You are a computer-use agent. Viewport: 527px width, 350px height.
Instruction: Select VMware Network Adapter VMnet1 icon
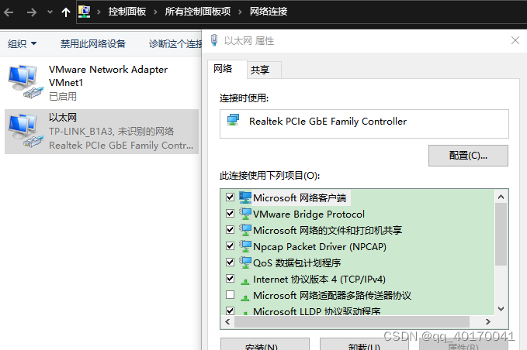pyautogui.click(x=26, y=82)
